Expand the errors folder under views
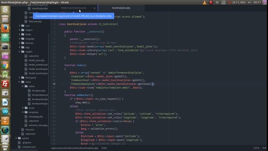Viewport: 268px width, 151px height. (x=23, y=108)
